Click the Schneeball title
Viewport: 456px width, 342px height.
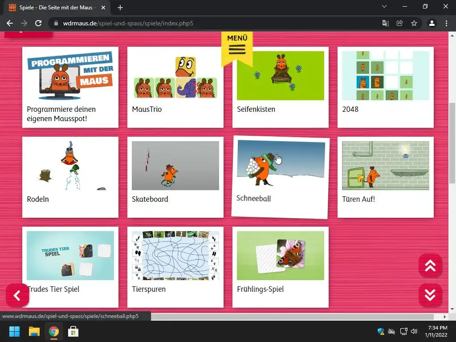click(253, 198)
